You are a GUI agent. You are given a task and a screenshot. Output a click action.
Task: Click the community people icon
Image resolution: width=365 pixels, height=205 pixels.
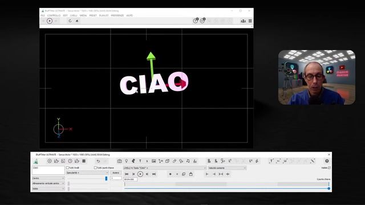pos(244,21)
